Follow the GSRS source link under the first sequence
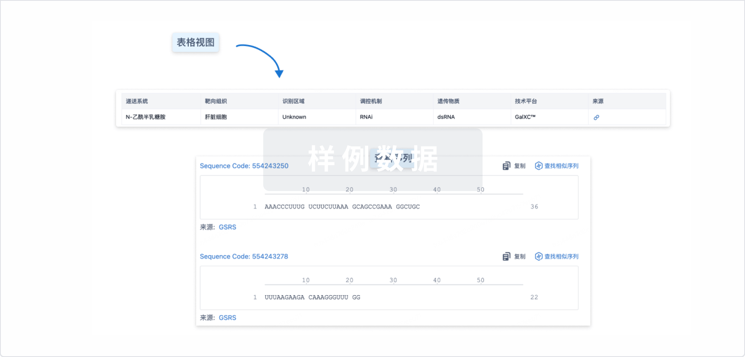Viewport: 745px width, 357px height. [x=227, y=227]
